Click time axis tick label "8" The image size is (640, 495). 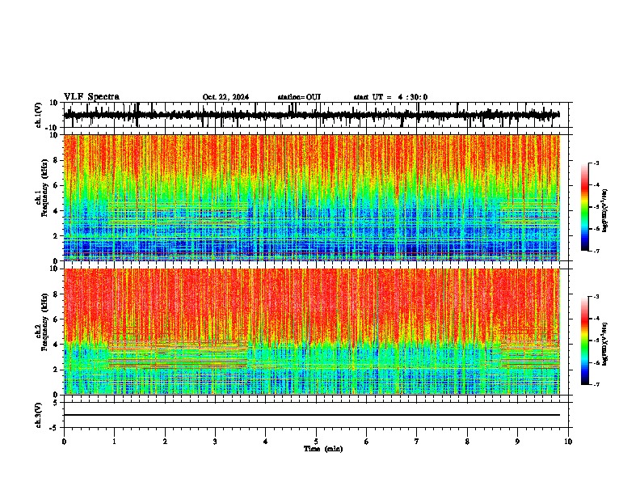coord(467,442)
